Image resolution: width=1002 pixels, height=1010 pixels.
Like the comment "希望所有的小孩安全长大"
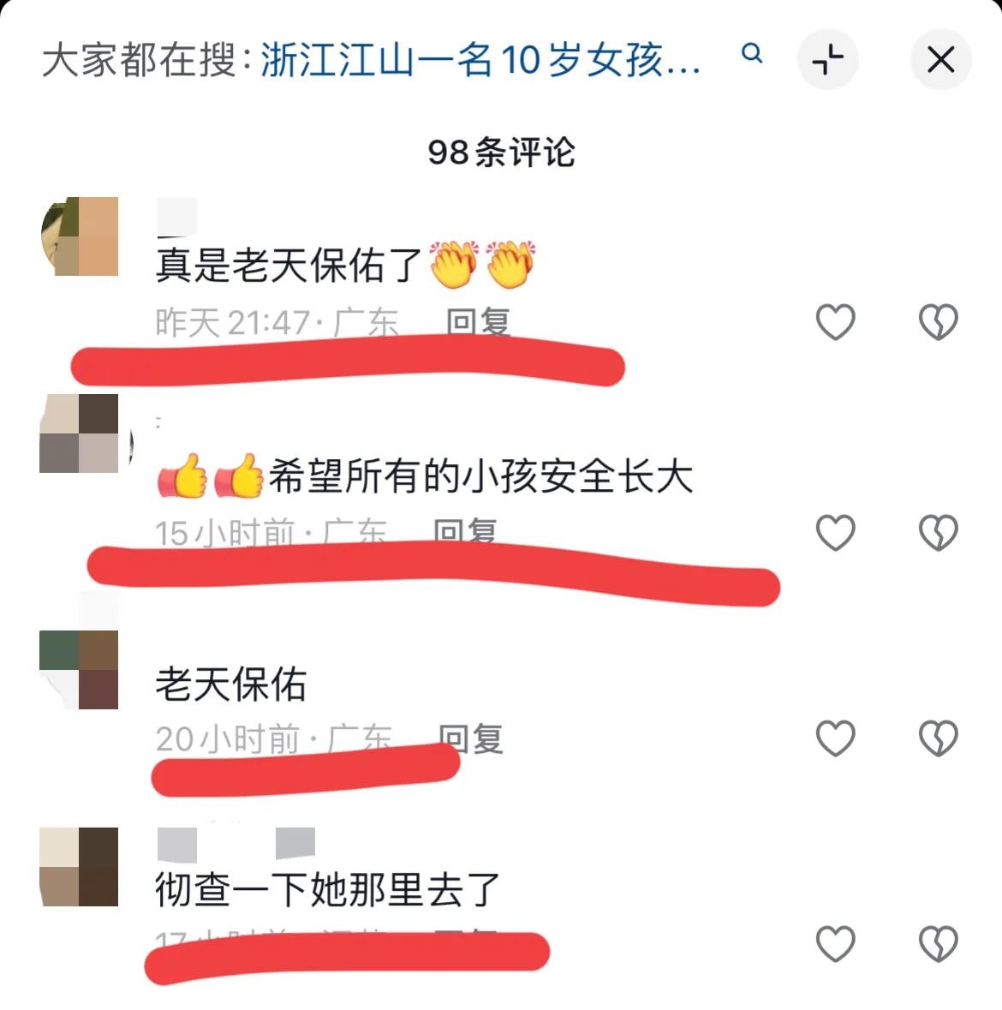[x=835, y=532]
